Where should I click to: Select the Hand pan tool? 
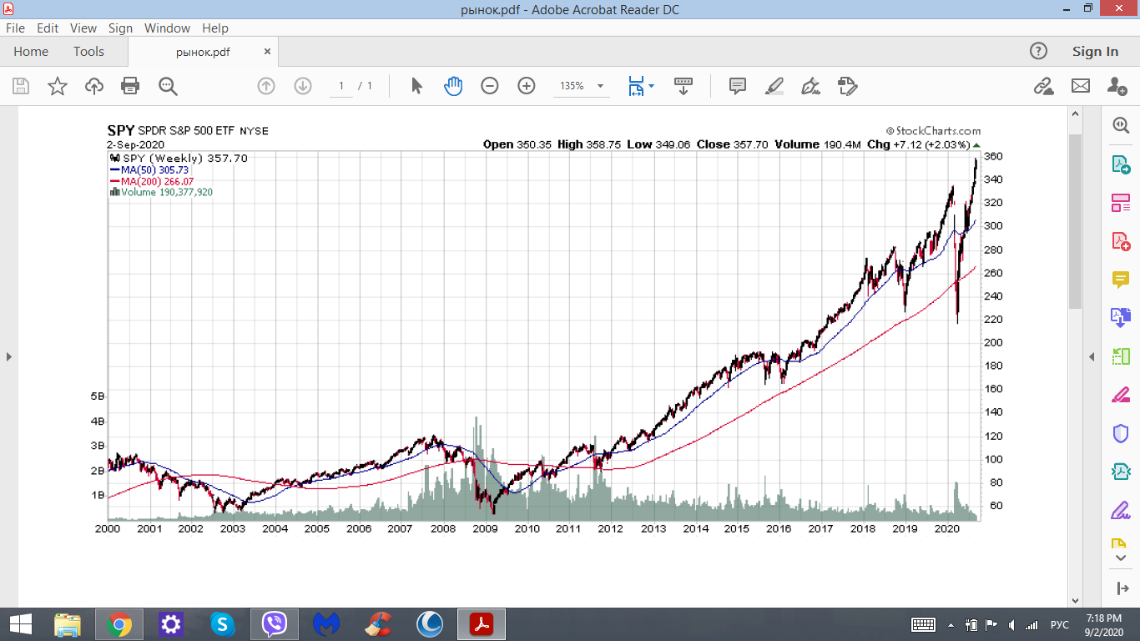(x=453, y=86)
